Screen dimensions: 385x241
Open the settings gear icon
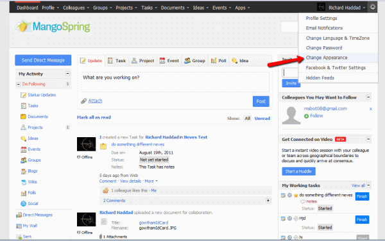pos(372,7)
